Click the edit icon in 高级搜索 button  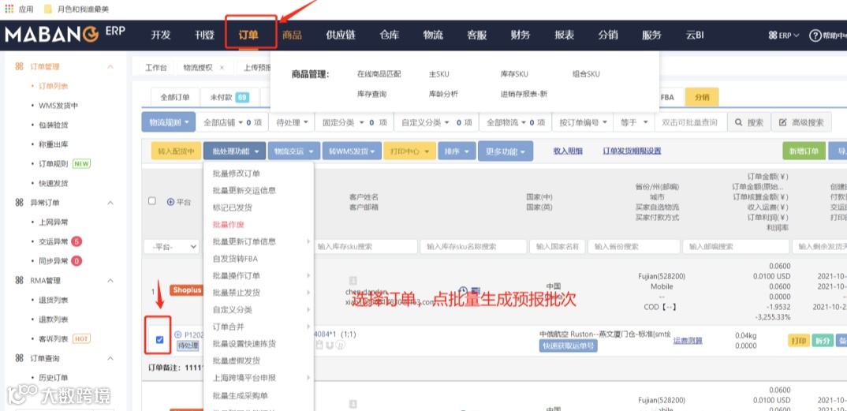[782, 122]
